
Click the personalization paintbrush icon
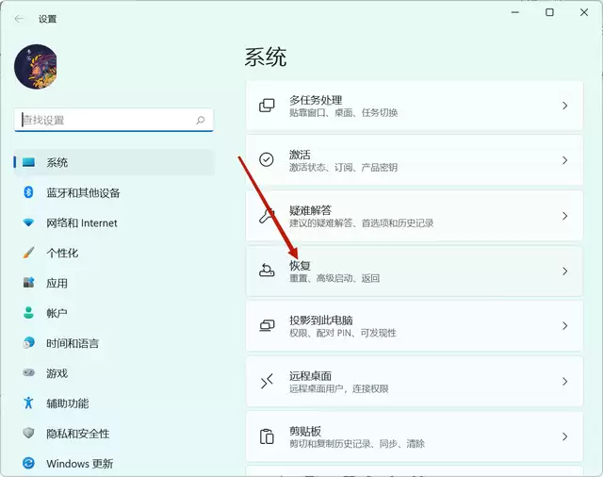coord(28,253)
